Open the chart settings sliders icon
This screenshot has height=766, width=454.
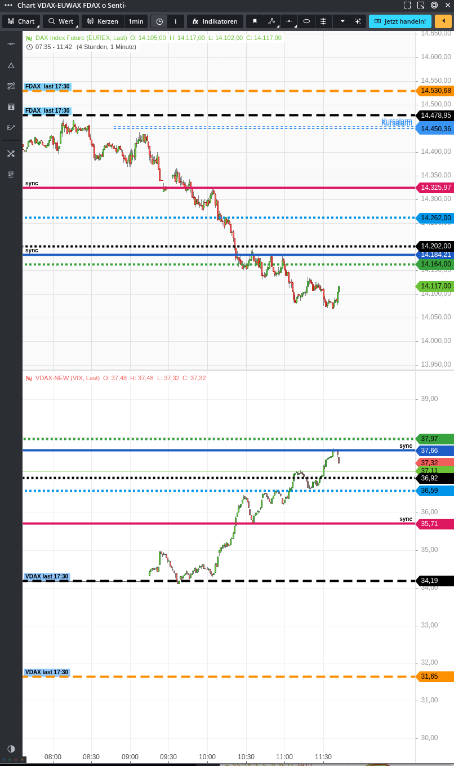coord(323,21)
